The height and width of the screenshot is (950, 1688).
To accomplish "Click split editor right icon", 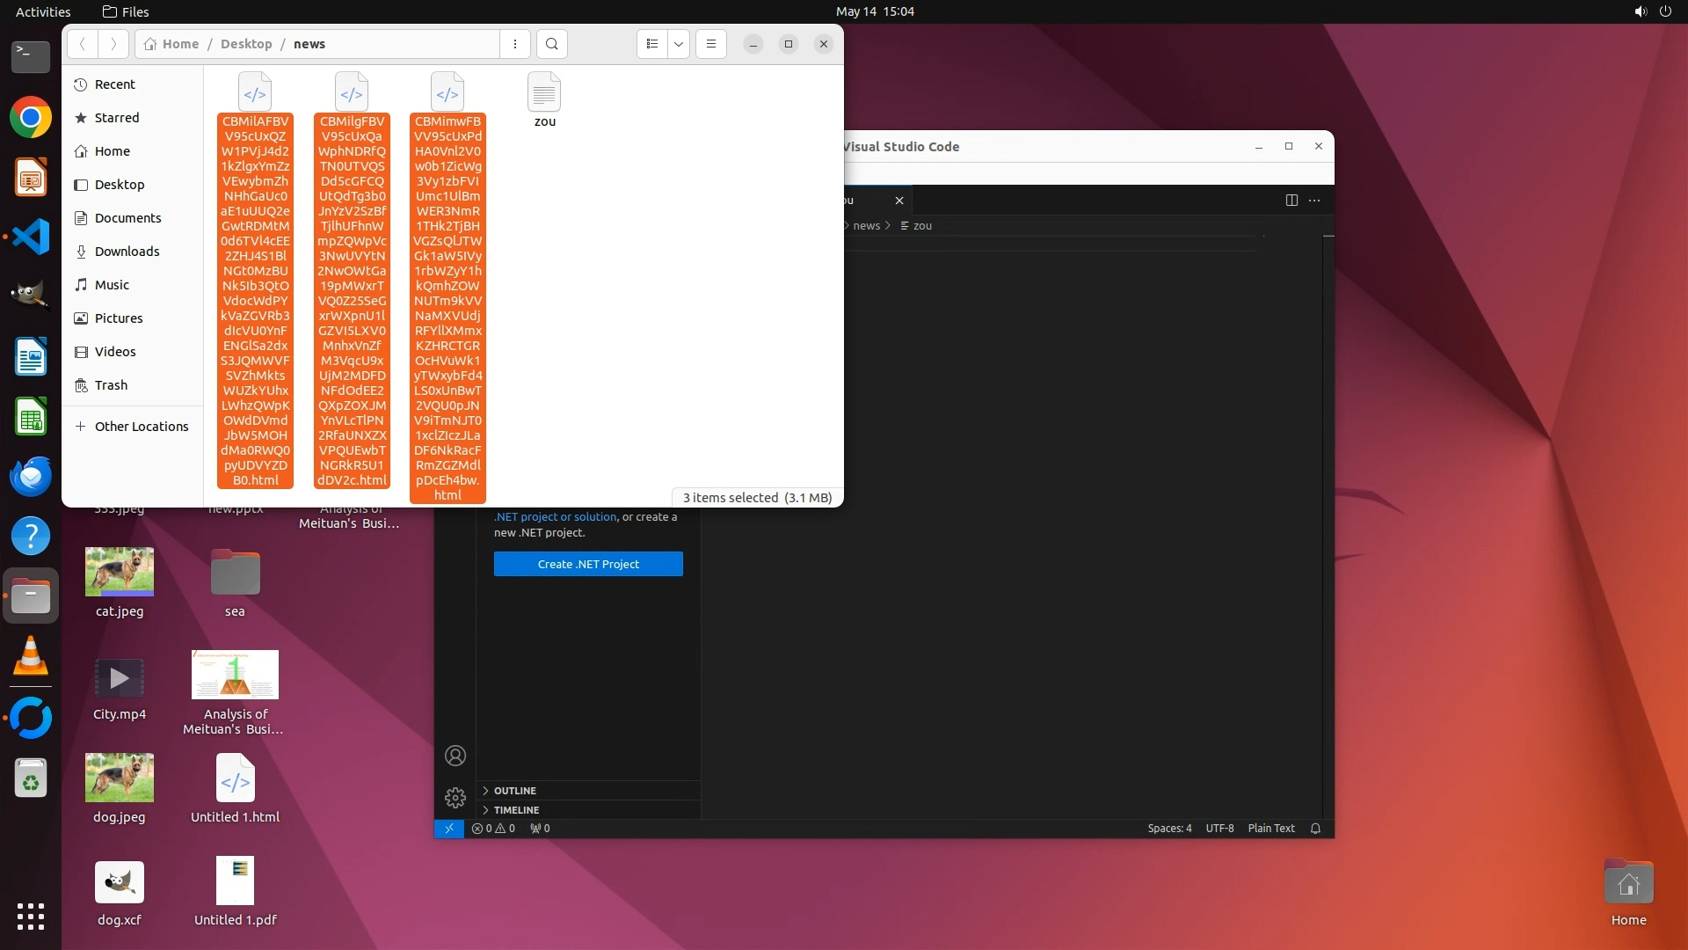I will click(1291, 201).
